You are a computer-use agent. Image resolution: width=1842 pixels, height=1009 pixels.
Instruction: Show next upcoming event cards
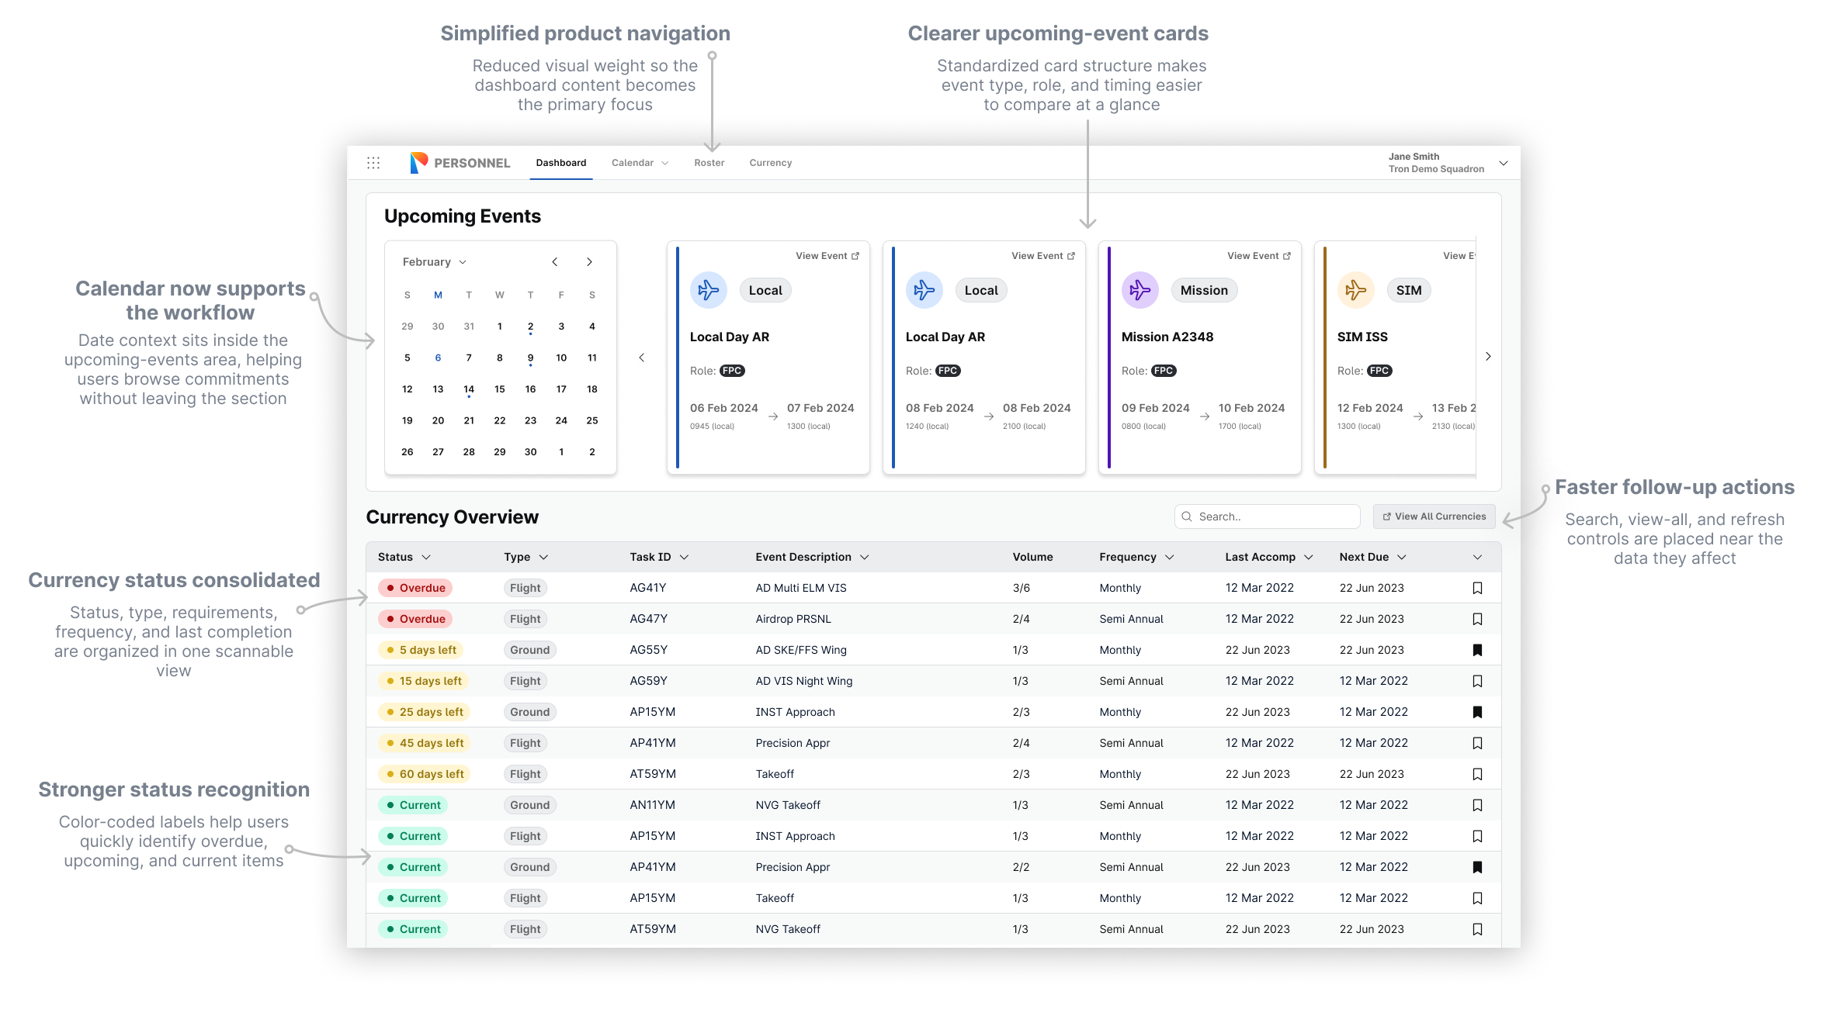pyautogui.click(x=1488, y=357)
